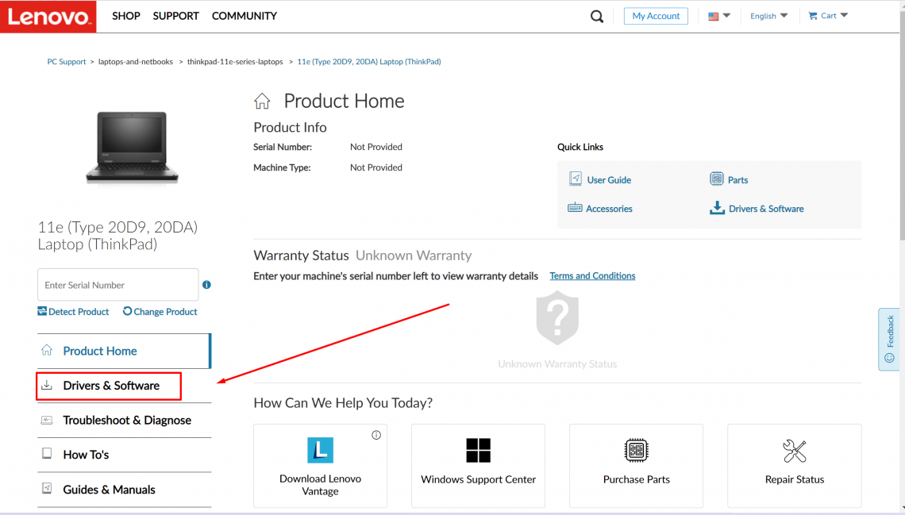Screen dimensions: 905x515
Task: Click the Lenovo logo
Action: pos(48,17)
